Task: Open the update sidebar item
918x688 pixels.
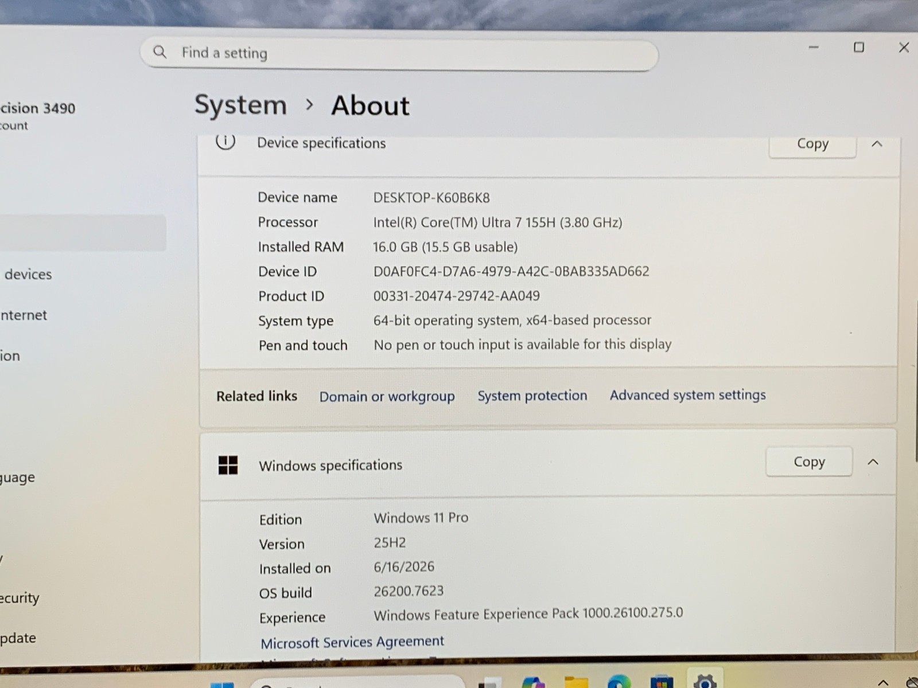Action: 18,638
